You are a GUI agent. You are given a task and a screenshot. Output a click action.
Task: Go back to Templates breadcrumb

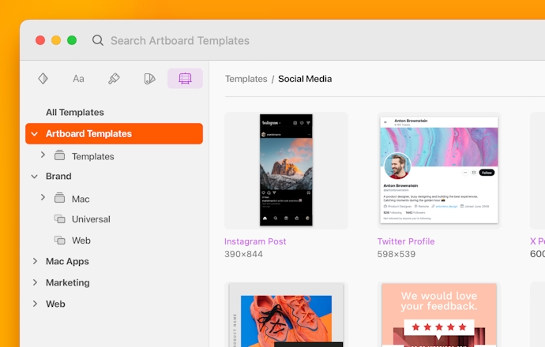pyautogui.click(x=246, y=79)
